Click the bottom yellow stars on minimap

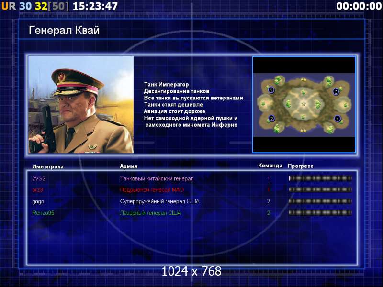tap(303, 131)
